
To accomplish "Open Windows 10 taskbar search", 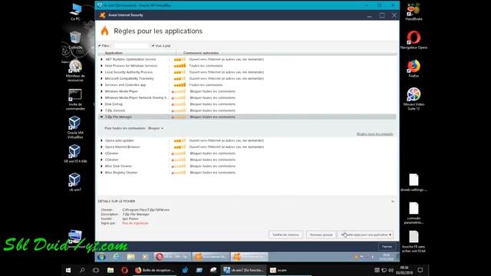I will (82, 270).
